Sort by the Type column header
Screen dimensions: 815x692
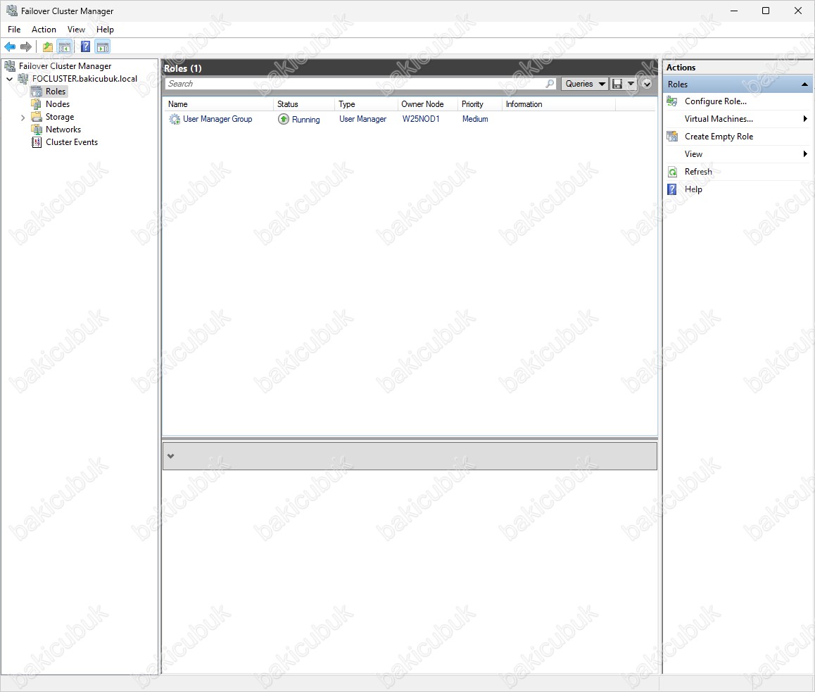point(366,104)
